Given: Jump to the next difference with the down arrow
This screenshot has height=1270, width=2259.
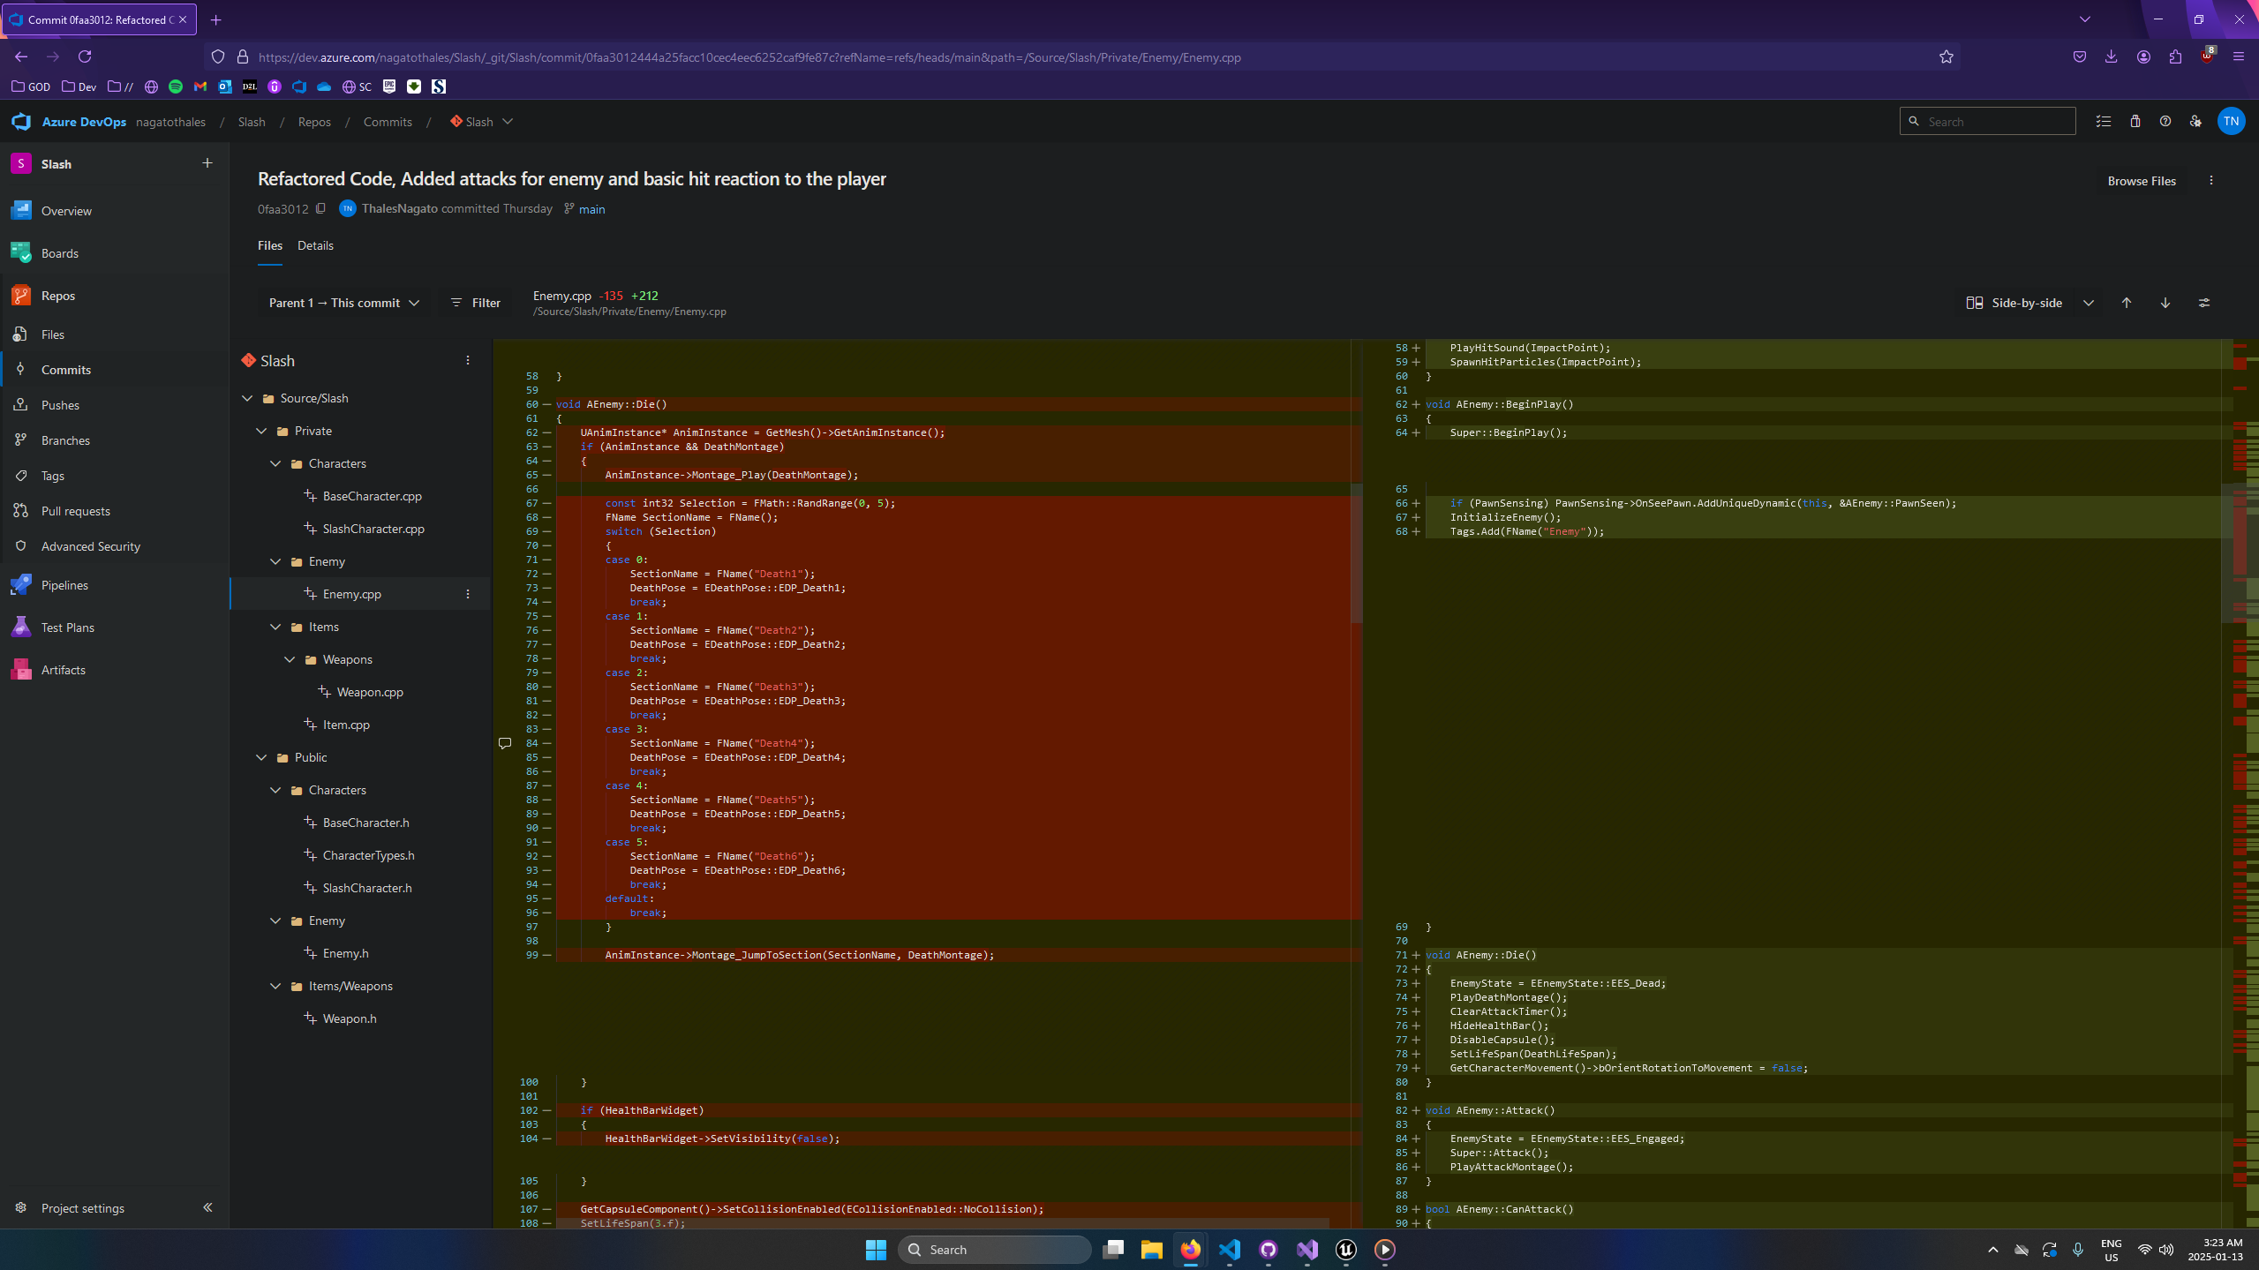Looking at the screenshot, I should pyautogui.click(x=2165, y=303).
